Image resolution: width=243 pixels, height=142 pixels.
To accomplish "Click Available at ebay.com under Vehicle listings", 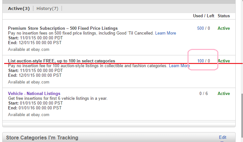I will pos(29,115).
